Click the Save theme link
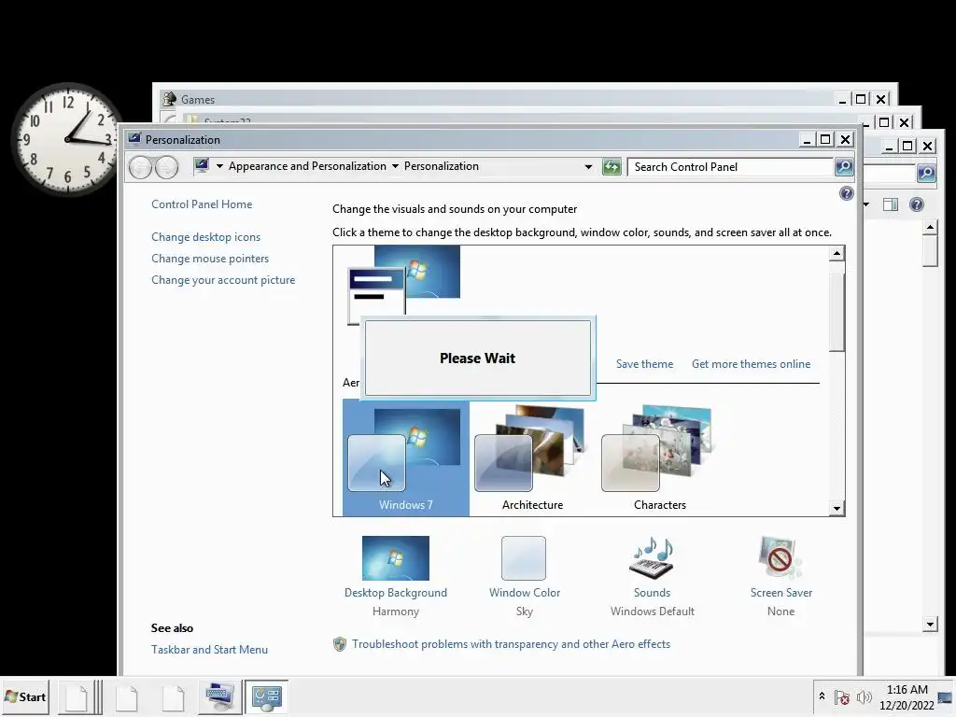 [644, 364]
